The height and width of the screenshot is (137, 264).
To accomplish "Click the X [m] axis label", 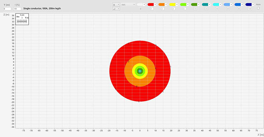I will click(x=261, y=135).
